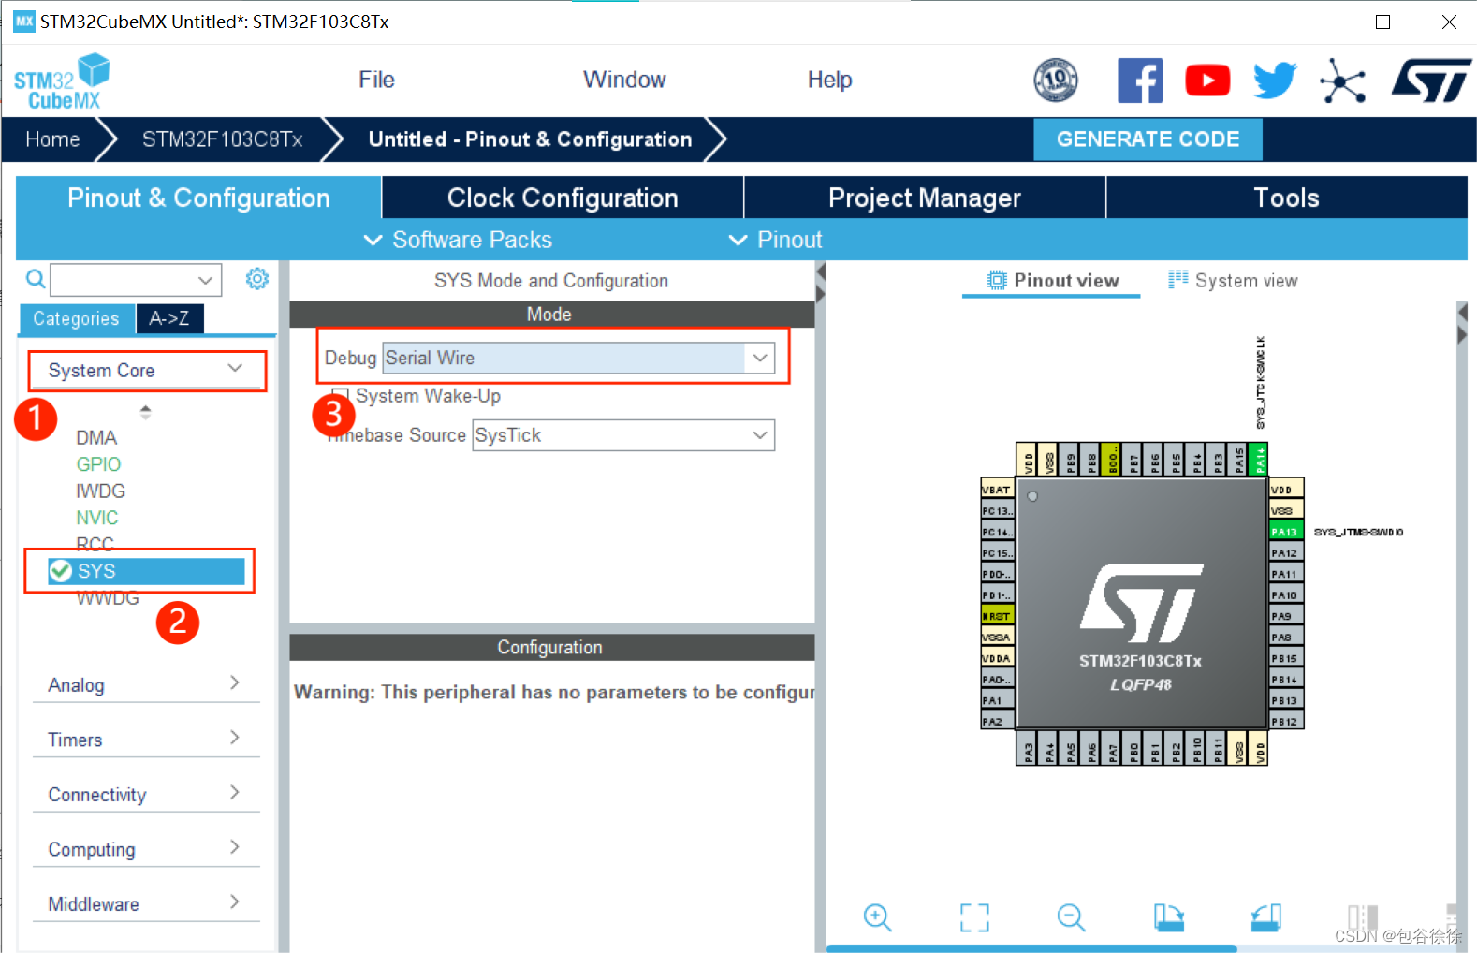Click the sort order arrows above DMA
Image resolution: width=1477 pixels, height=953 pixels.
(145, 412)
